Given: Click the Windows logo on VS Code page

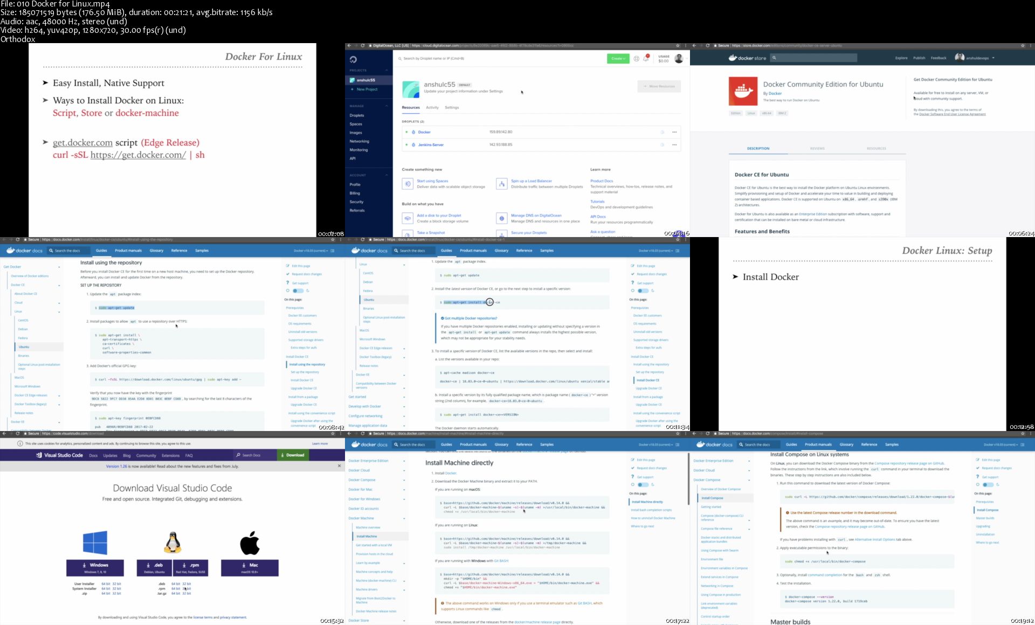Looking at the screenshot, I should (x=95, y=543).
